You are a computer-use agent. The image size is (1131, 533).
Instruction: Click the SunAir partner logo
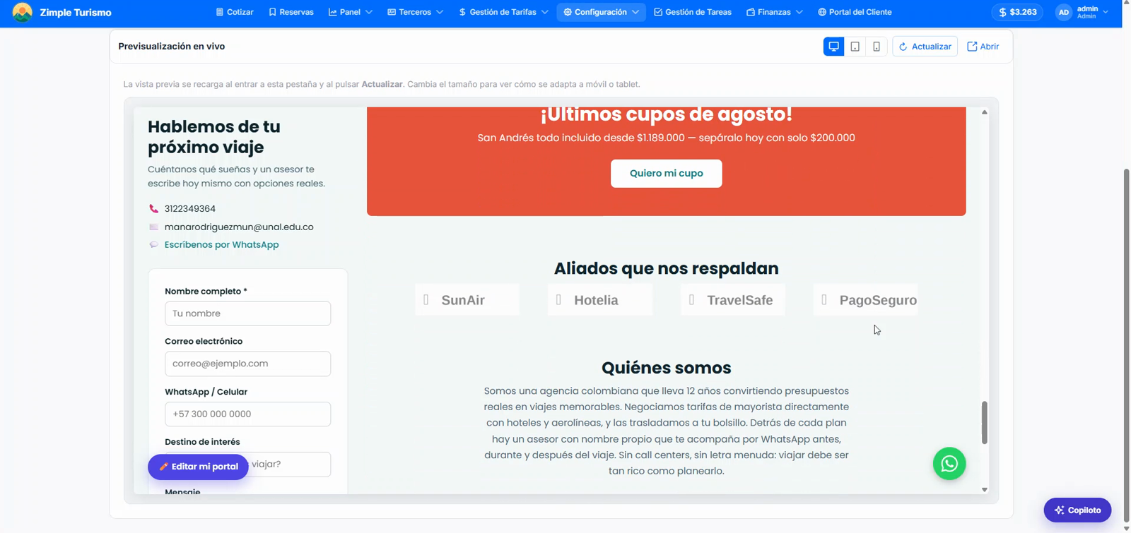pyautogui.click(x=467, y=300)
